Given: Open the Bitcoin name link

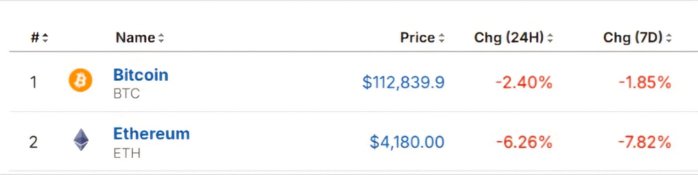Looking at the screenshot, I should click(x=141, y=75).
